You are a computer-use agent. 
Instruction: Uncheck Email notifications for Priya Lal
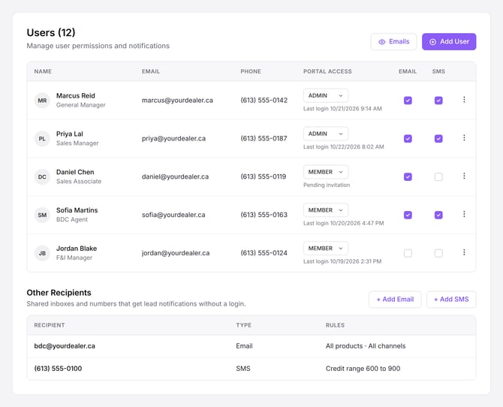408,139
